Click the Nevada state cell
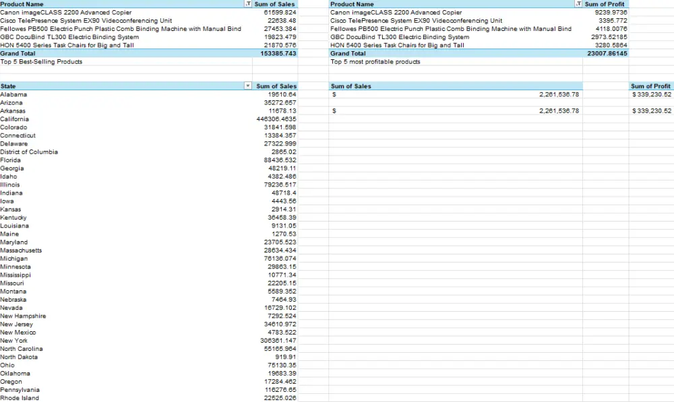674x402 pixels. pyautogui.click(x=11, y=308)
